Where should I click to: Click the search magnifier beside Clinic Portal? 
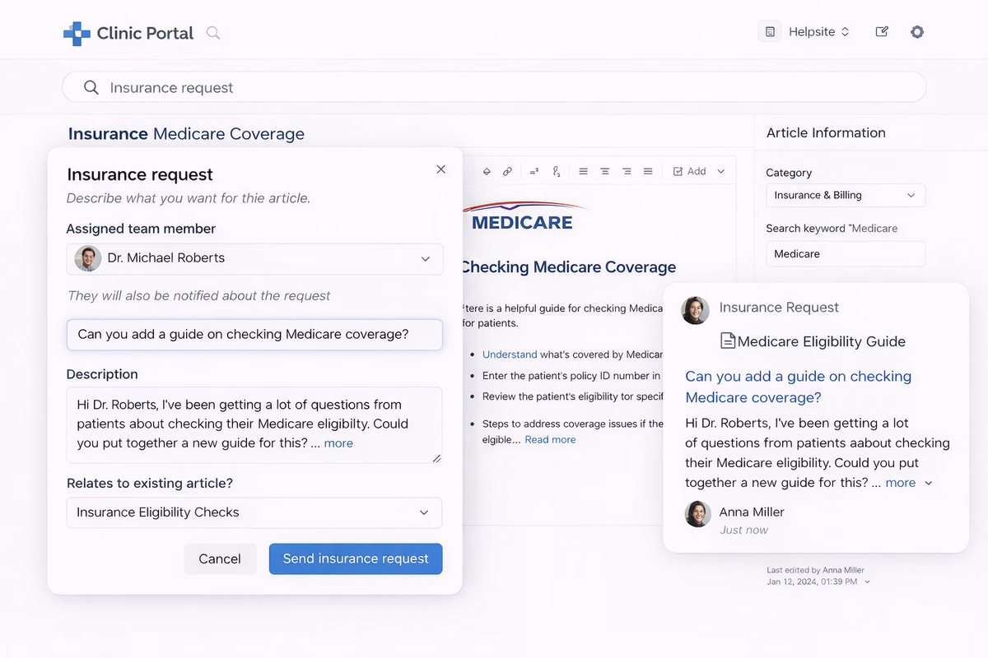point(213,33)
